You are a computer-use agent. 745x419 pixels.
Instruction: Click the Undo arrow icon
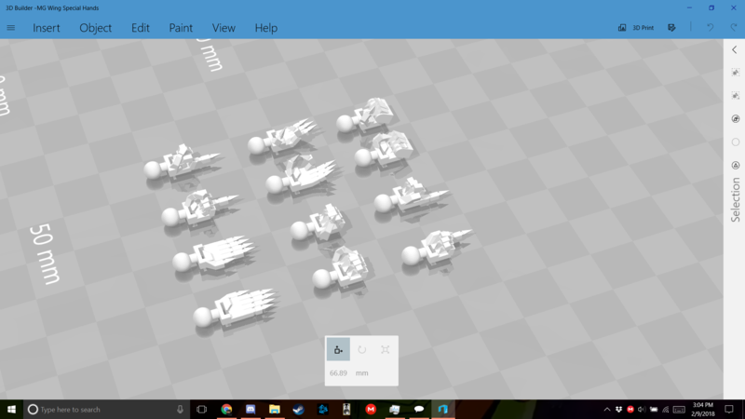tap(711, 28)
